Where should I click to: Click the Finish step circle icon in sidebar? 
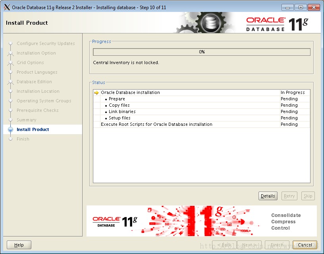11,139
